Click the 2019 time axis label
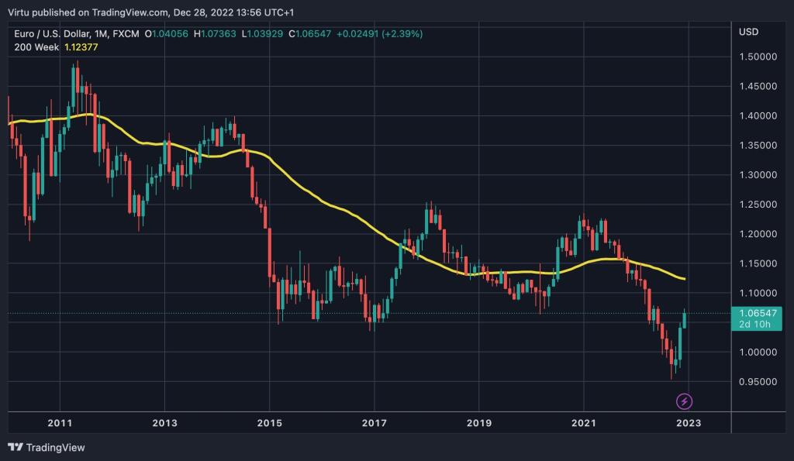794x461 pixels. pos(479,423)
